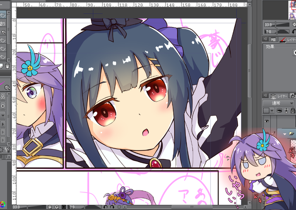
Task: Toggle the eye visibility icon in the layer list
Action: click(266, 121)
